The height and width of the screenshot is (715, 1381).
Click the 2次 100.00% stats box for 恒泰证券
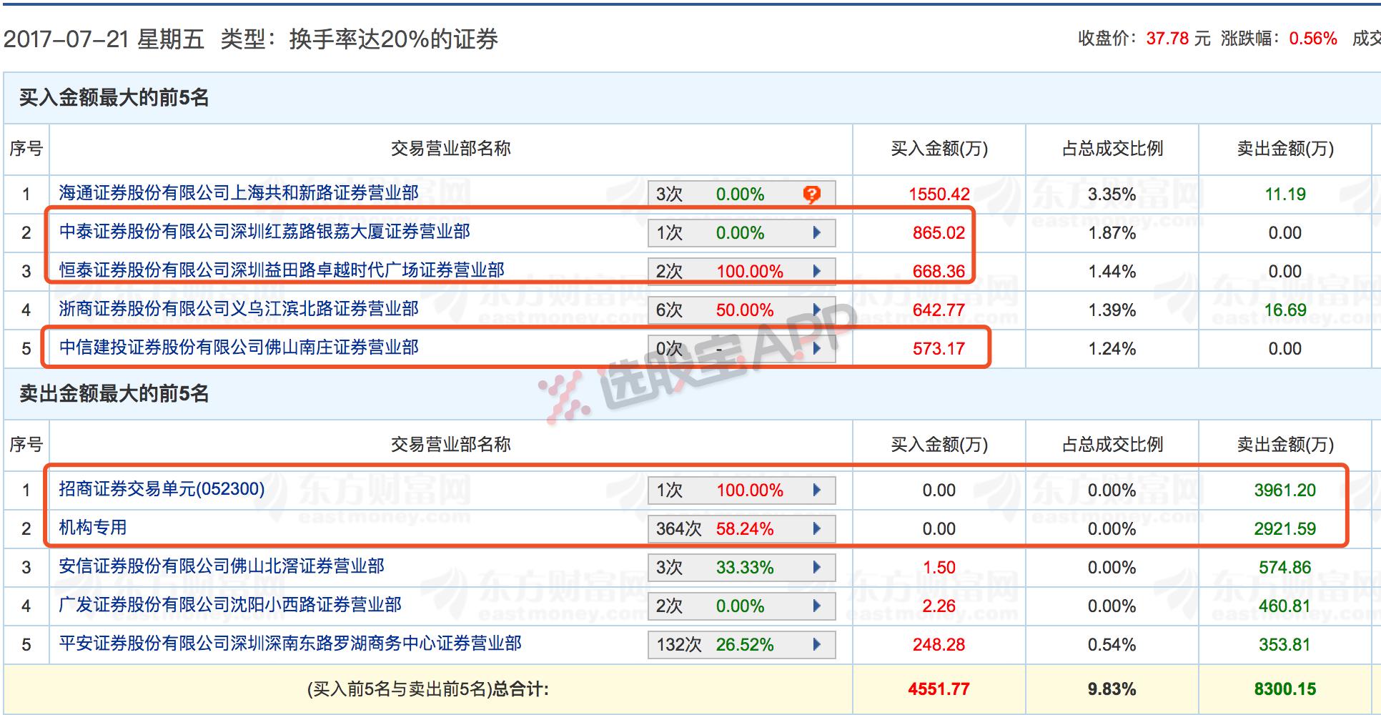(x=741, y=271)
